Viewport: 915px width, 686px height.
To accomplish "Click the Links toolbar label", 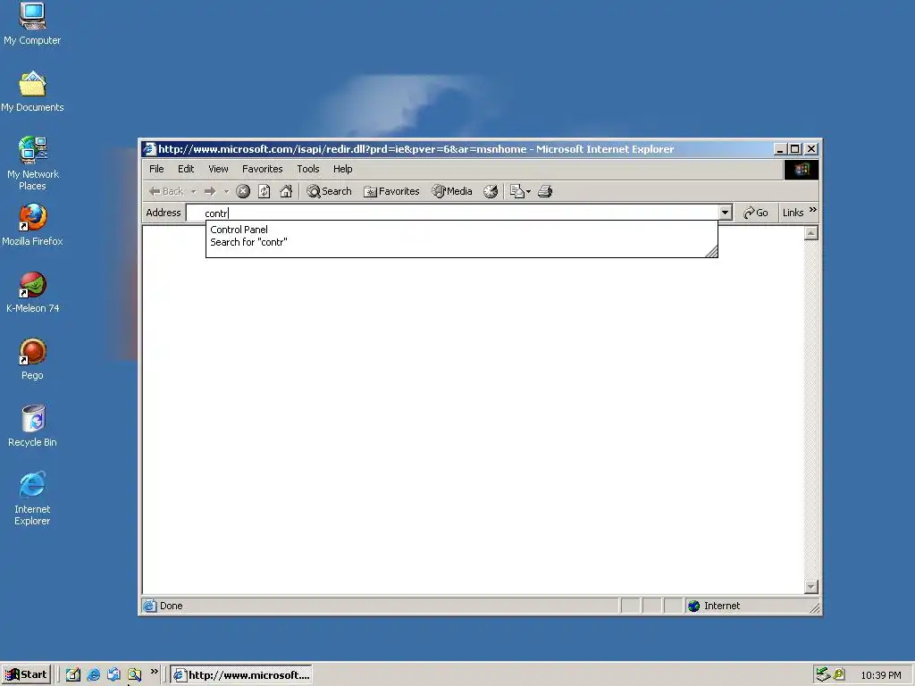I will coord(793,213).
